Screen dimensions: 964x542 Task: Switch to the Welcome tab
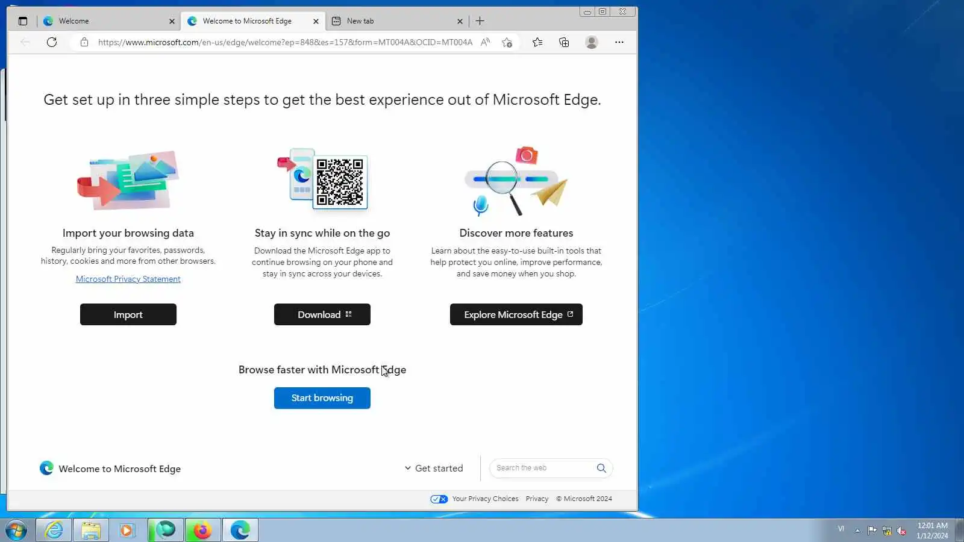(x=108, y=21)
